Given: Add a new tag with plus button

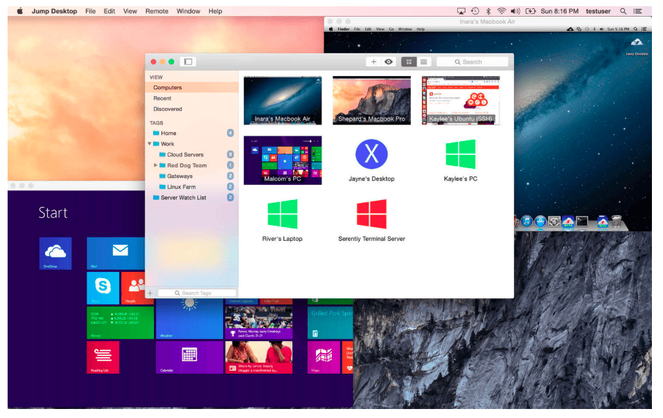Looking at the screenshot, I should (150, 293).
